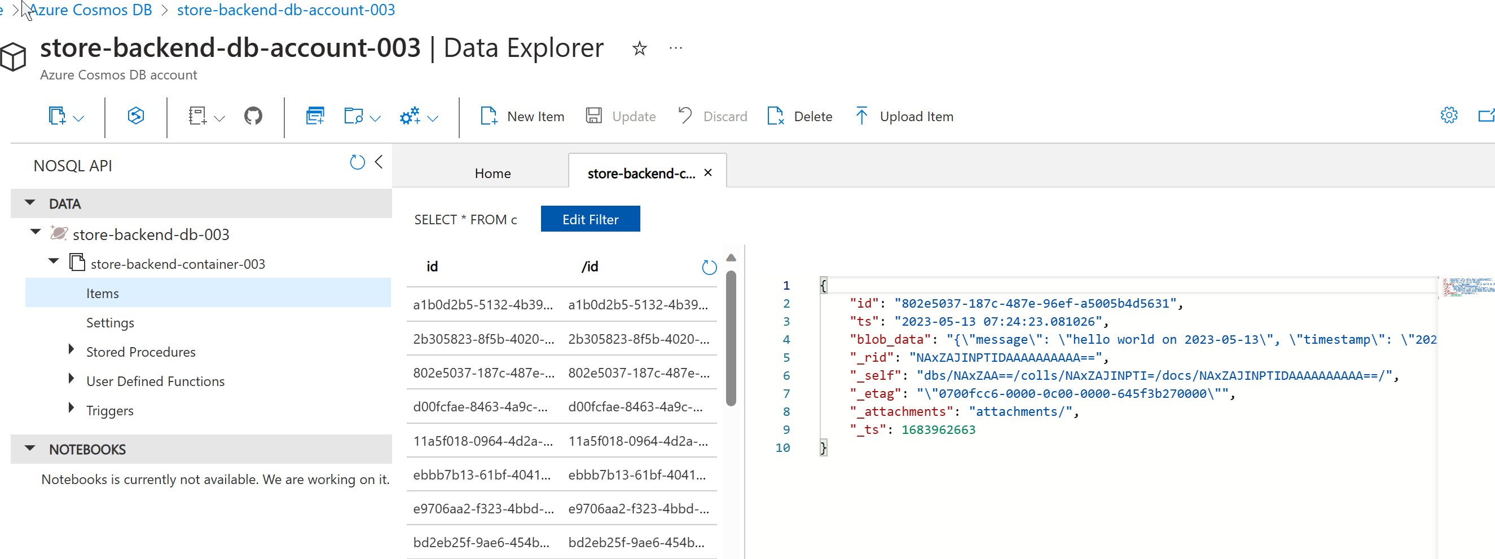Click the scroll up arrow of item list

731,258
